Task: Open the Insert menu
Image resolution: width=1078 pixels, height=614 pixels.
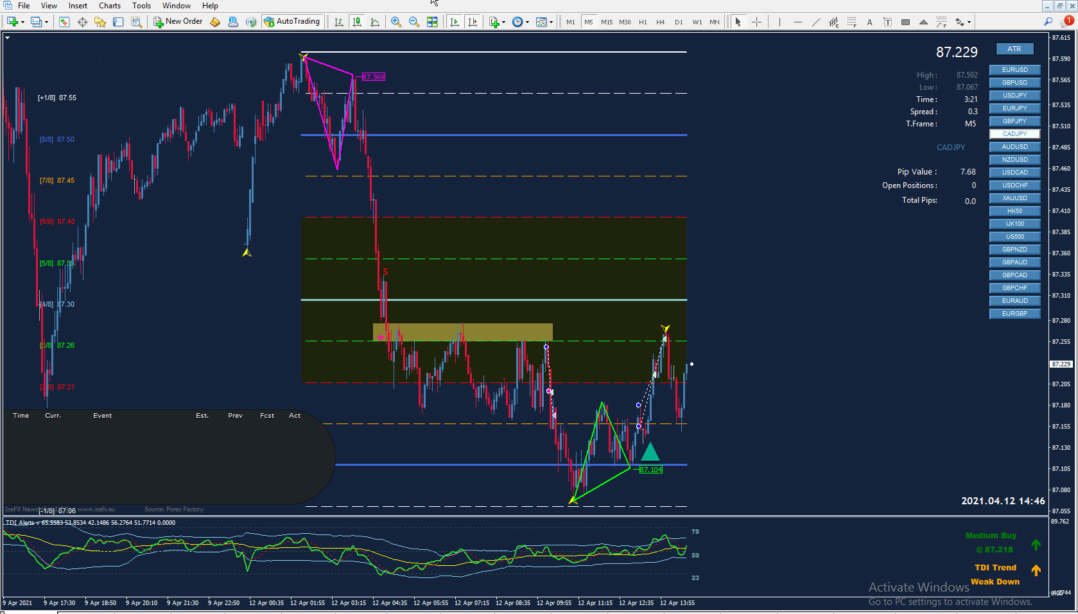Action: tap(78, 6)
